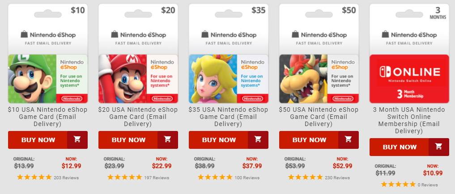Add $35 eShop card via cart icon
This screenshot has height=194, width=455.
tap(258, 139)
